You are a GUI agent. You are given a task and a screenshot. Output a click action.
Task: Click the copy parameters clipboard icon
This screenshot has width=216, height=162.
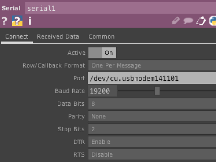pos(201,21)
